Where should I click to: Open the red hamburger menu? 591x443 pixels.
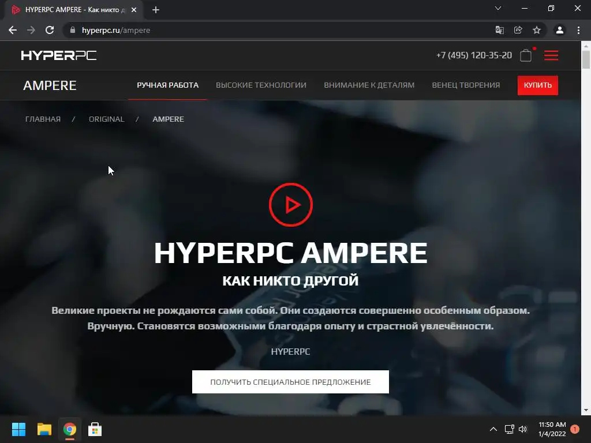point(551,55)
